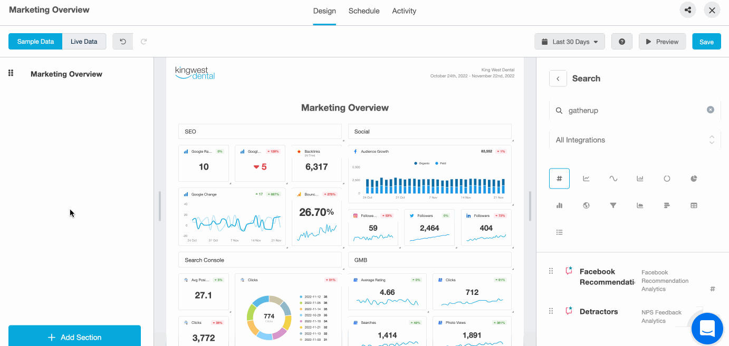Click the undo arrow button
This screenshot has height=346, width=729.
pos(123,42)
